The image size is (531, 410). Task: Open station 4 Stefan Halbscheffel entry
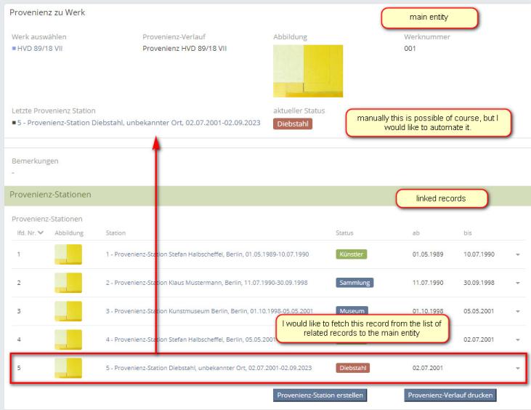pos(191,339)
